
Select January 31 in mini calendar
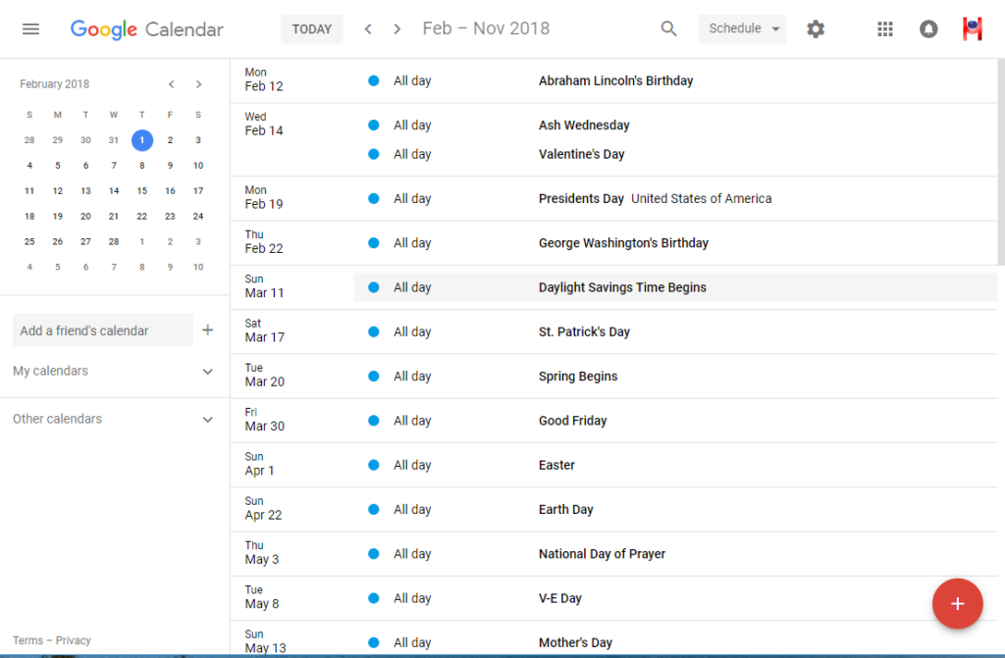tap(114, 139)
